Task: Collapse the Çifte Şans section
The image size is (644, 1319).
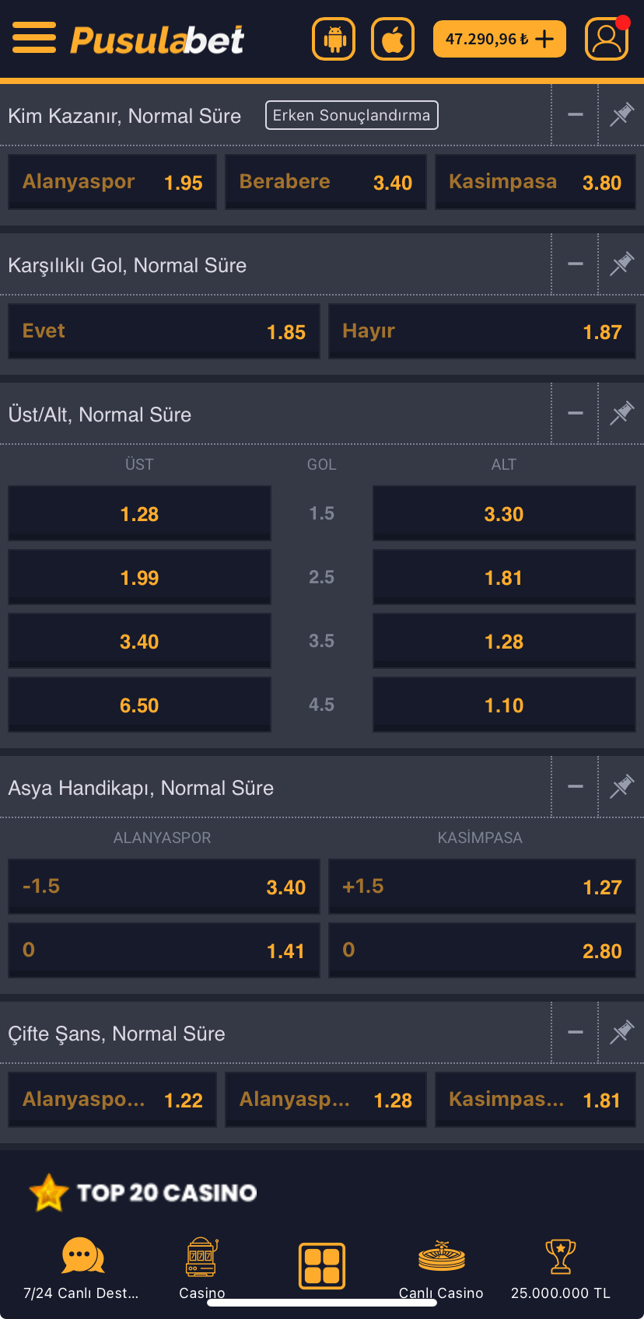Action: pos(575,1032)
